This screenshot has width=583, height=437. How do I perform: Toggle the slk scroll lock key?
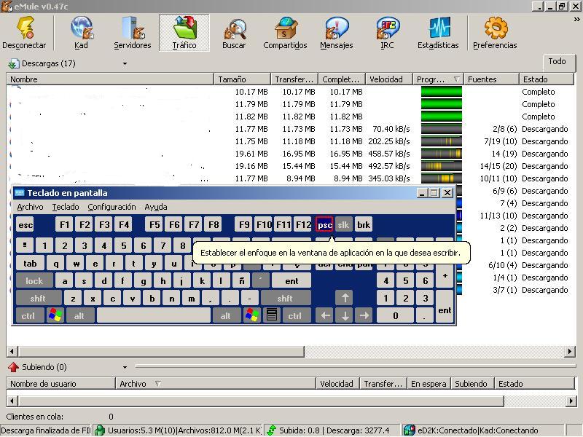pos(343,225)
